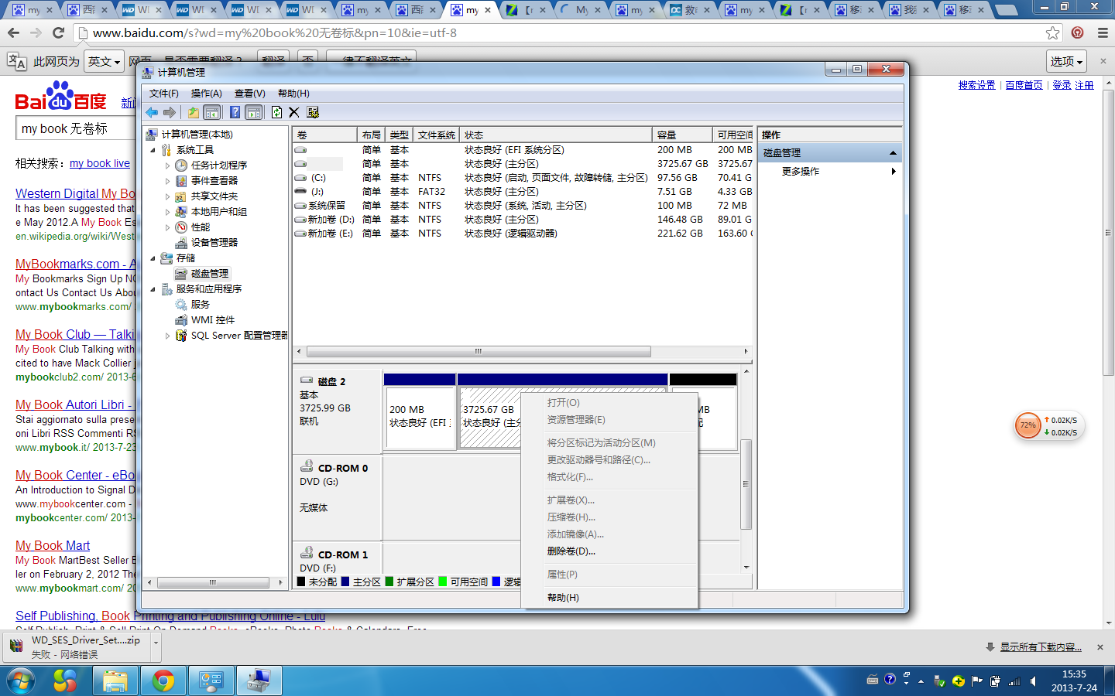Open Chrome from the Windows taskbar
1115x696 pixels.
(163, 681)
